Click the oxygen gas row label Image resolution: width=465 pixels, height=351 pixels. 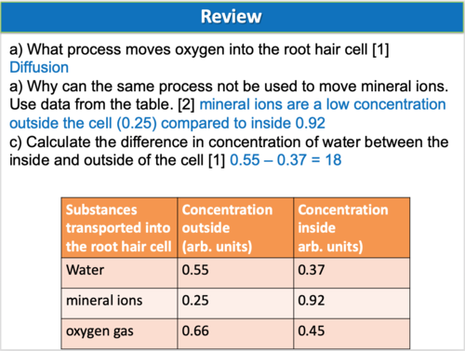(119, 333)
